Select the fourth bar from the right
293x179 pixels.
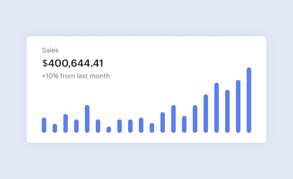217,108
